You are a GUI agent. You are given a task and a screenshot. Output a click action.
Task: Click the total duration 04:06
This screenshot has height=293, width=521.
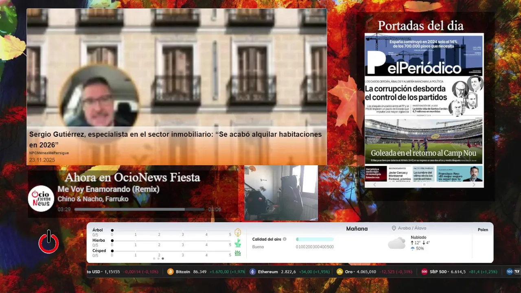215,210
